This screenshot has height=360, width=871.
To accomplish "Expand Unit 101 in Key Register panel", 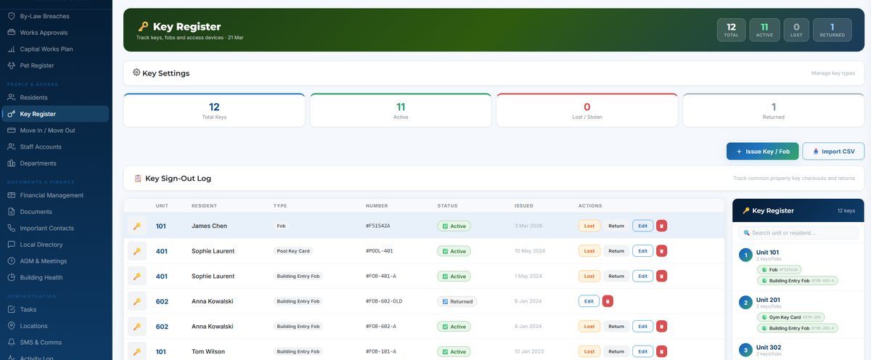I will [x=767, y=253].
